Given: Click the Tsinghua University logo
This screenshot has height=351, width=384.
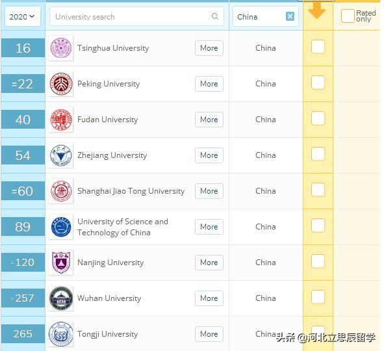Looking at the screenshot, I should 61,48.
